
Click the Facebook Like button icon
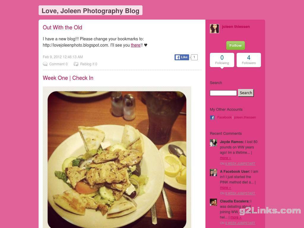182,57
